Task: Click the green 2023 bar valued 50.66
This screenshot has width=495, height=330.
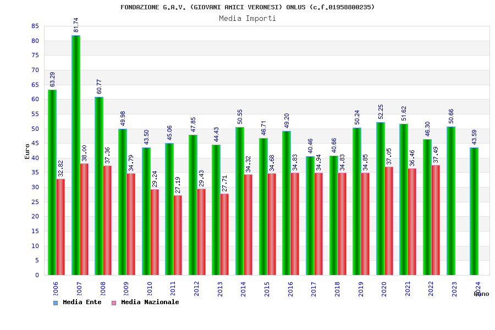Action: [451, 201]
